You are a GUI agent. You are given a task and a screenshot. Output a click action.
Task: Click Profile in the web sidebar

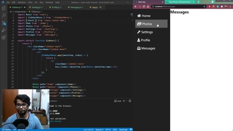click(151, 40)
